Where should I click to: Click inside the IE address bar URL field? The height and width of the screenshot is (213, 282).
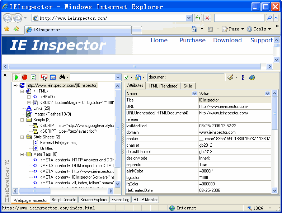pyautogui.click(x=111, y=18)
